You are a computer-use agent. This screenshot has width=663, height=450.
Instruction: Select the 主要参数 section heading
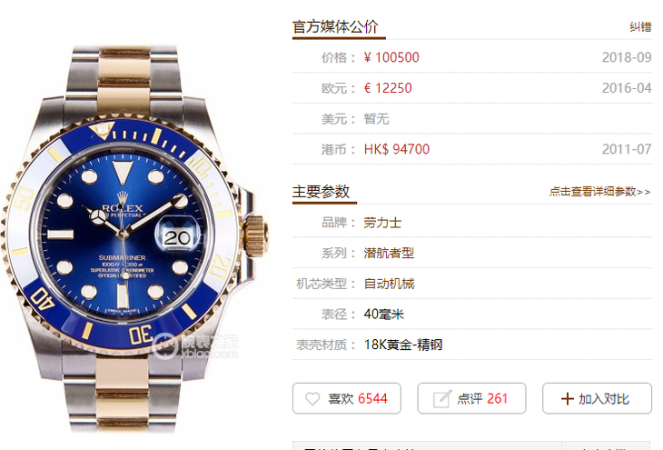click(x=321, y=192)
